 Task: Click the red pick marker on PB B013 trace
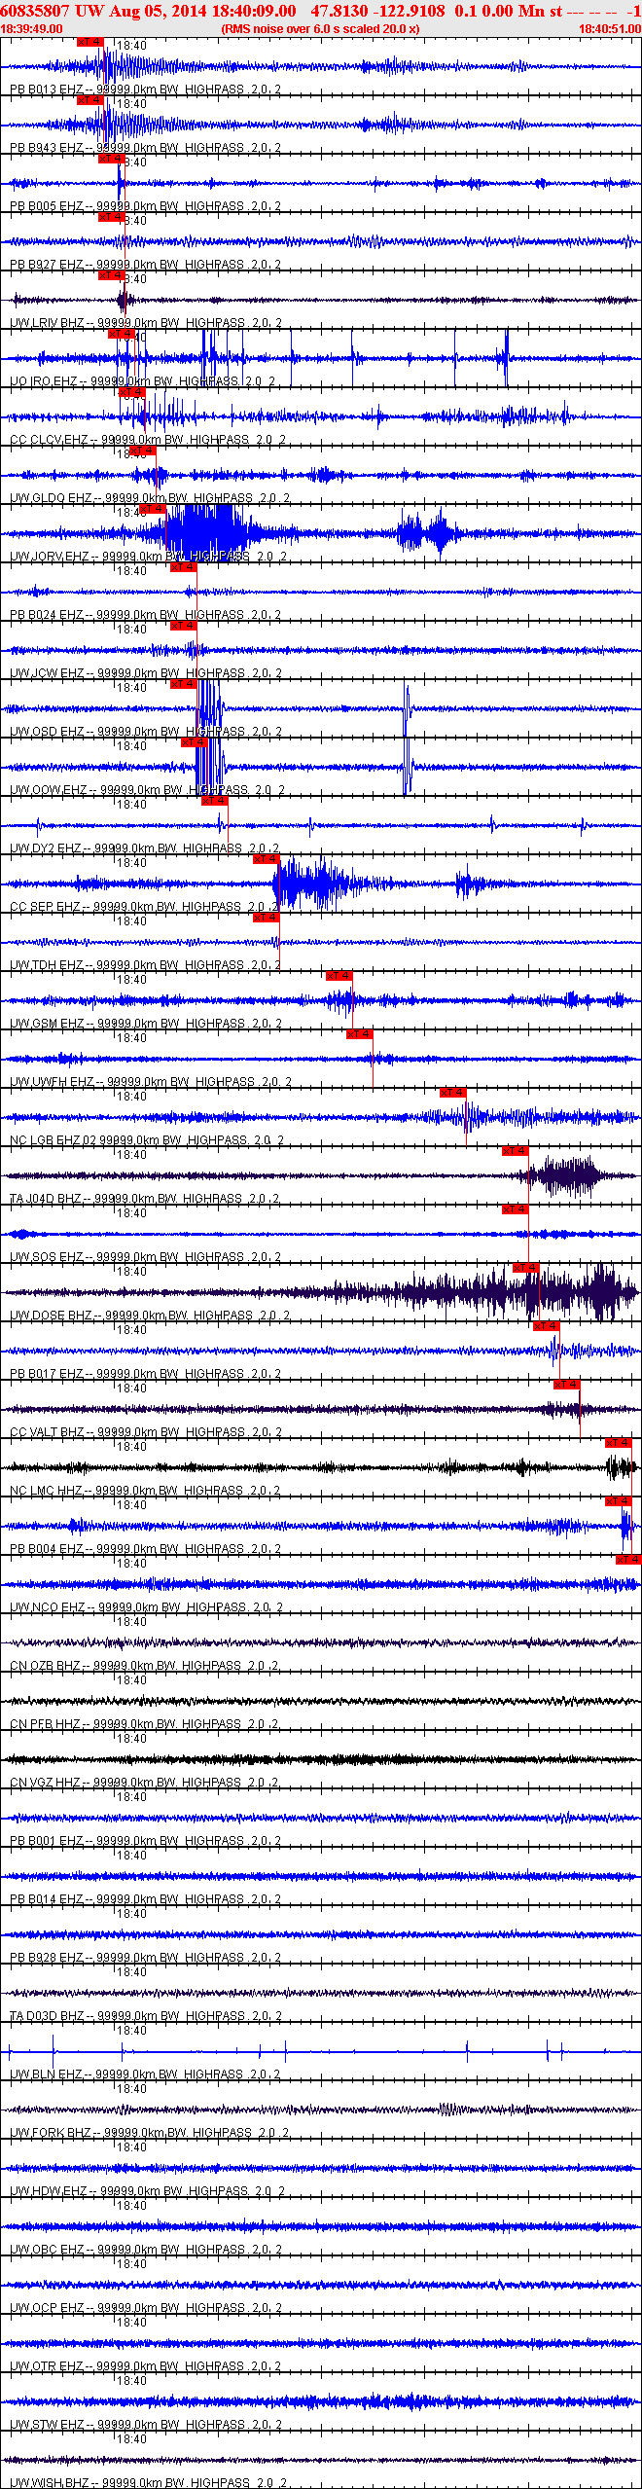(89, 42)
